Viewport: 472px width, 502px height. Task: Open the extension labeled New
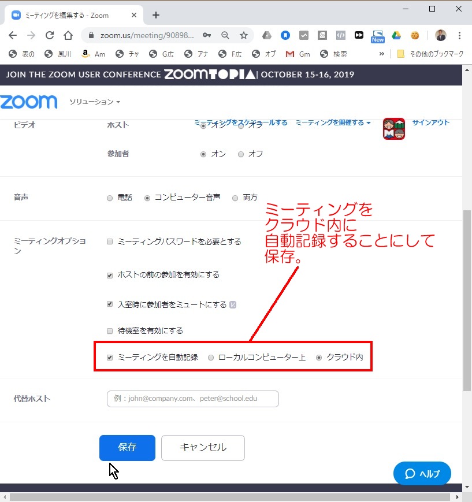point(378,36)
